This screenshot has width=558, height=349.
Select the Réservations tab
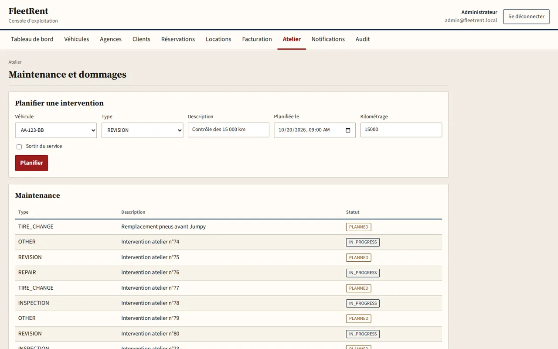tap(178, 39)
